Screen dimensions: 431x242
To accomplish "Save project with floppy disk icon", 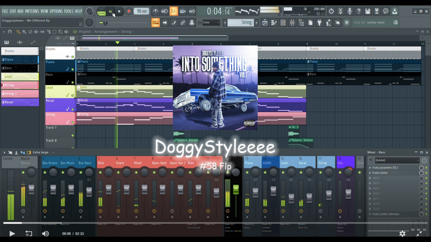I will coord(368,11).
